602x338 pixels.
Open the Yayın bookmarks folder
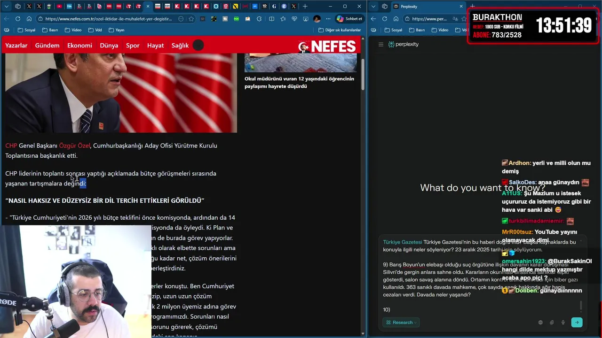(x=116, y=30)
